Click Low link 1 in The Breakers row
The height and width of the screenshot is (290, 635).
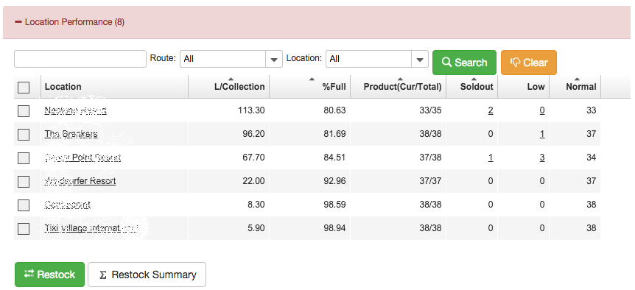click(542, 134)
